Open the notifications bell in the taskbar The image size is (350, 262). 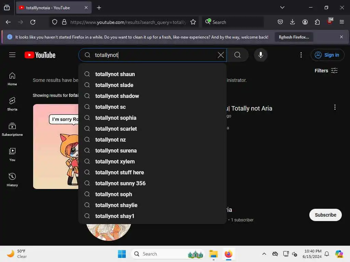click(x=327, y=254)
